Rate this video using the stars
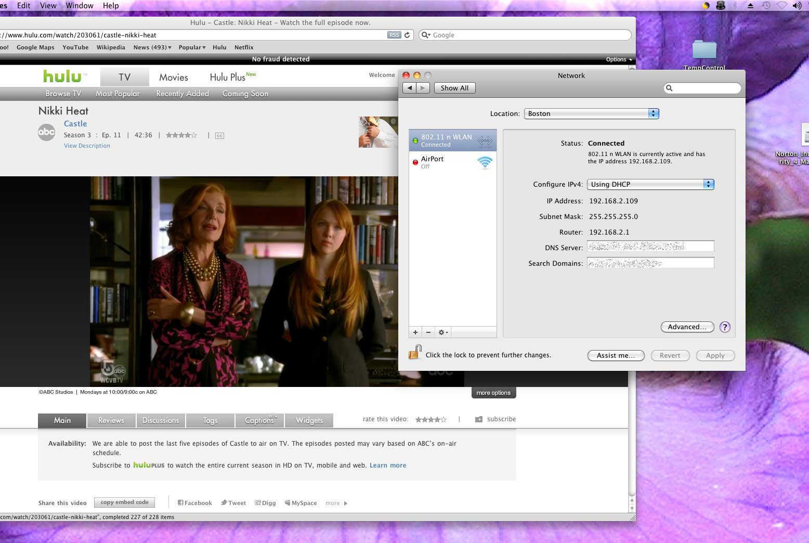 click(x=430, y=419)
